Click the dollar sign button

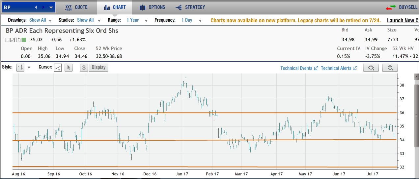(x=84, y=68)
